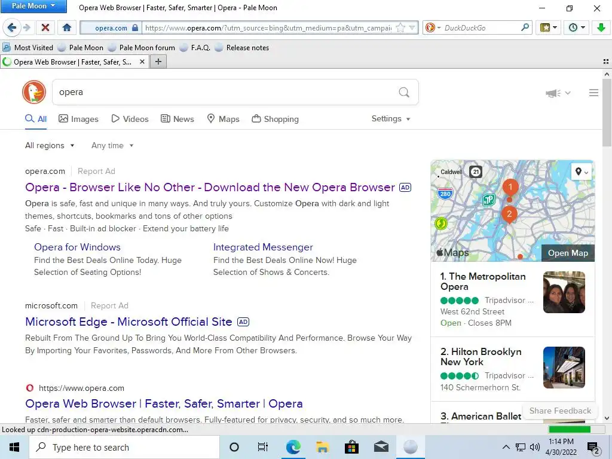Click The Metropolitan Opera photo thumbnail
The image size is (612, 459).
coord(564,292)
